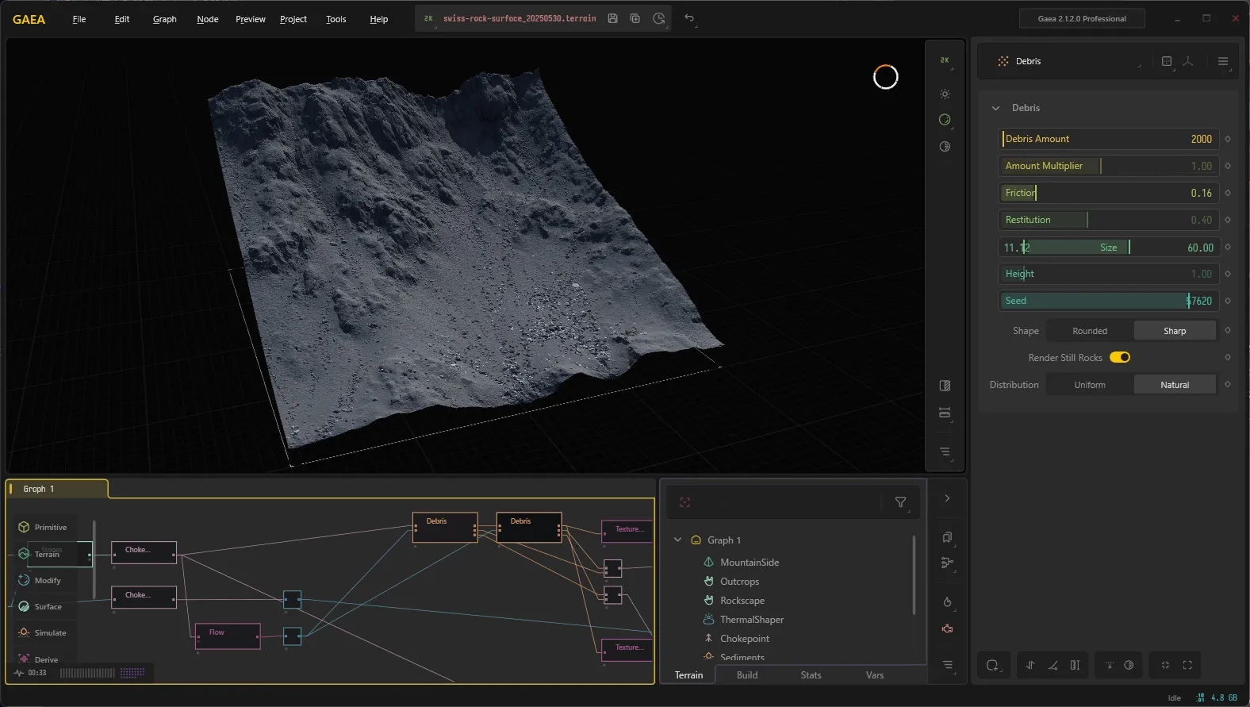Collapse the Debris properties section

click(x=995, y=108)
